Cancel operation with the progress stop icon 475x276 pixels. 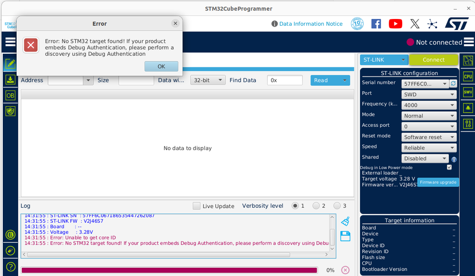345,270
